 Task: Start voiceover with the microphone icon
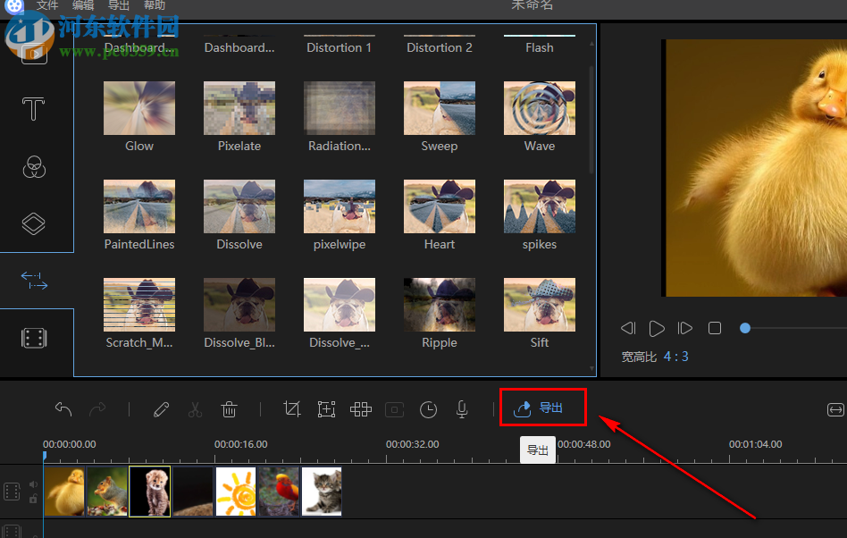[x=462, y=409]
